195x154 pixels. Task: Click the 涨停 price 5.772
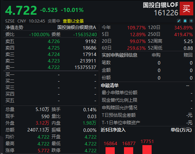pos(43,151)
